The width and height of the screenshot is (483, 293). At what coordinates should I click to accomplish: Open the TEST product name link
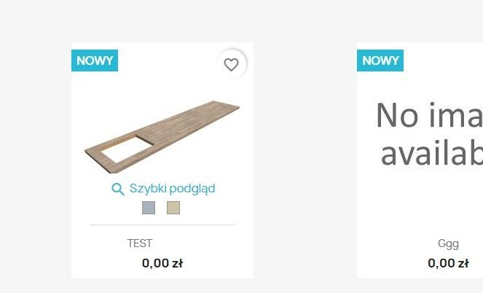pyautogui.click(x=139, y=243)
